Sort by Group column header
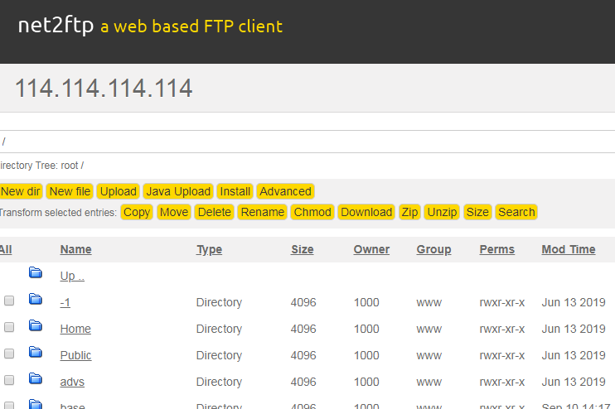Viewport: 615px width, 409px height. click(433, 249)
